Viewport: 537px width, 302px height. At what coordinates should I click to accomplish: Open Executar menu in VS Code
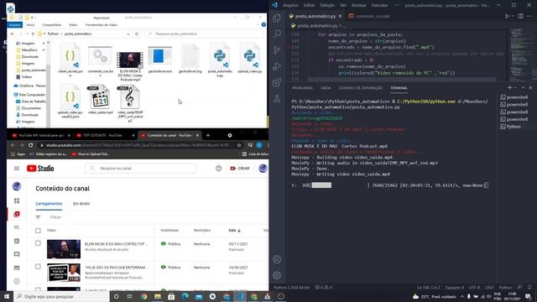coord(380,5)
